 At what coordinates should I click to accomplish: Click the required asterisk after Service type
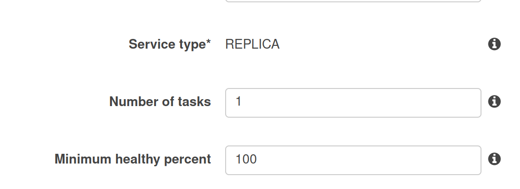[x=208, y=42]
